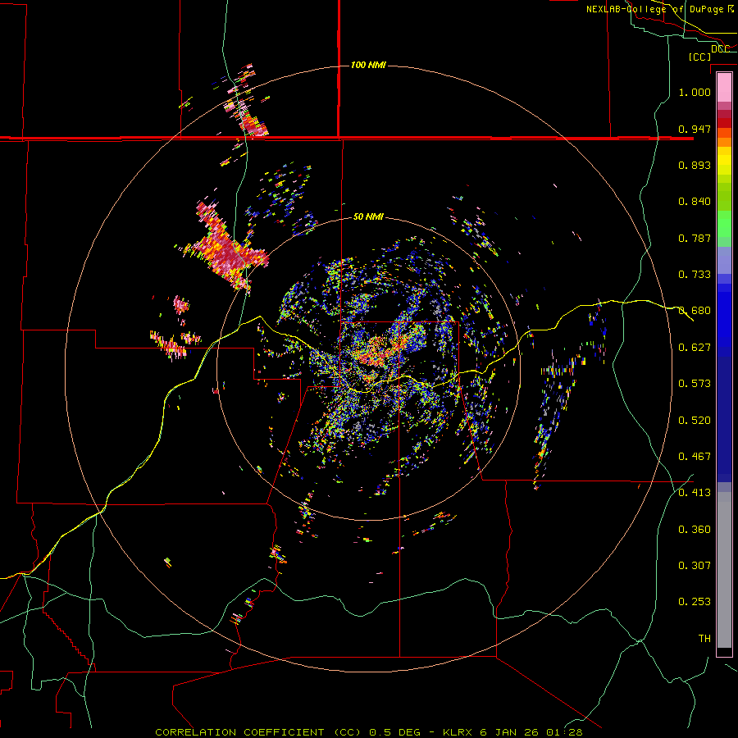Click the 0.307 scale label
This screenshot has width=738, height=738.
[x=695, y=566]
